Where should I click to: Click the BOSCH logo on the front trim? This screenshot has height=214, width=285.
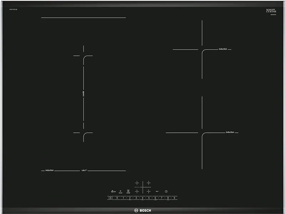point(142,209)
